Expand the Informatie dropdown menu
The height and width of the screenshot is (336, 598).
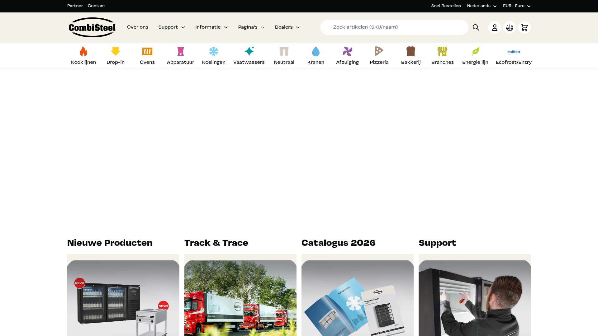[211, 27]
